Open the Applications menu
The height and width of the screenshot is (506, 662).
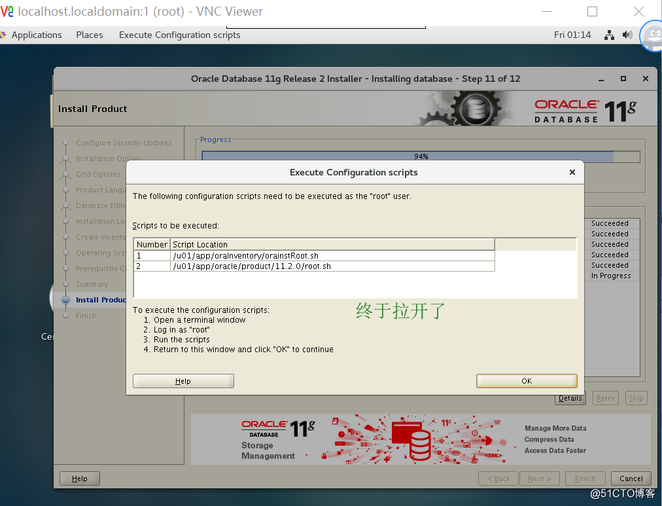pos(37,35)
